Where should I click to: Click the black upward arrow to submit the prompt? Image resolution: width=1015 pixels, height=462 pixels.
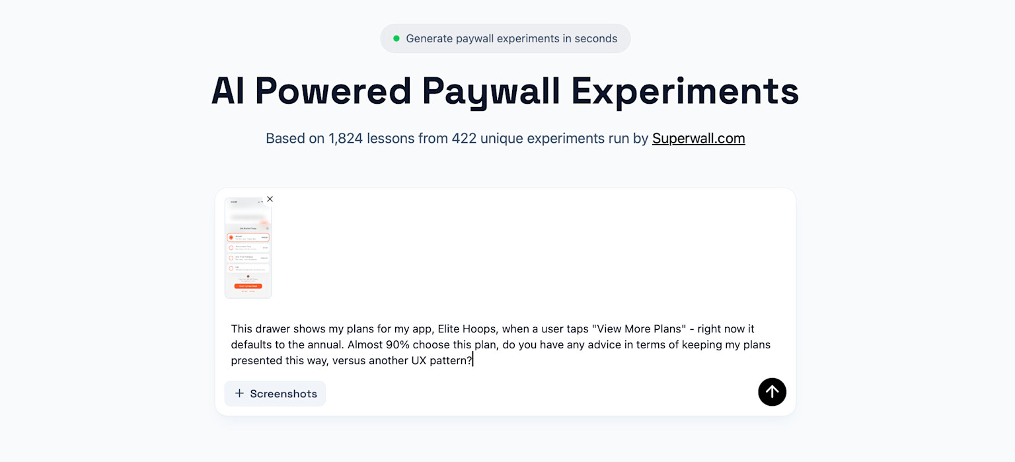pos(772,392)
